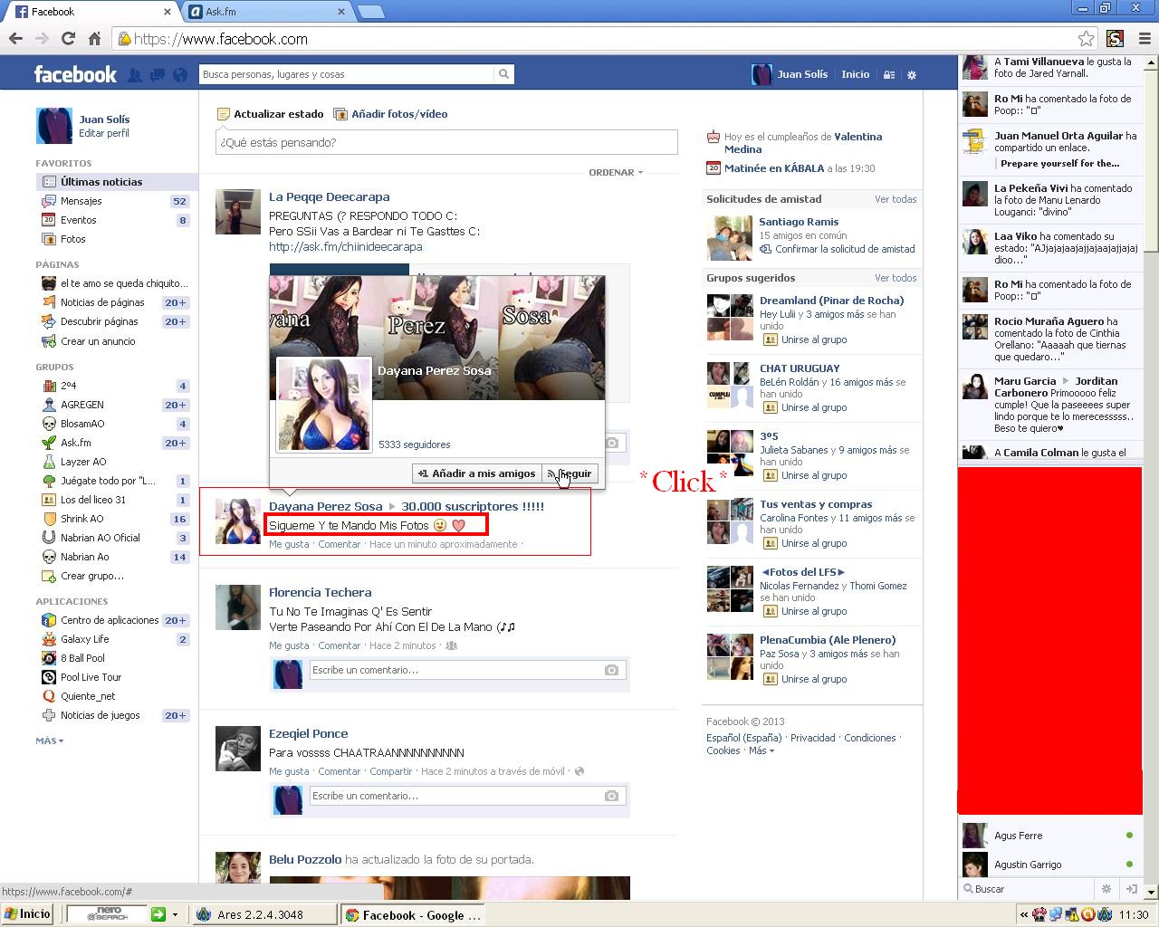Select the Facebook browser tab

(91, 12)
